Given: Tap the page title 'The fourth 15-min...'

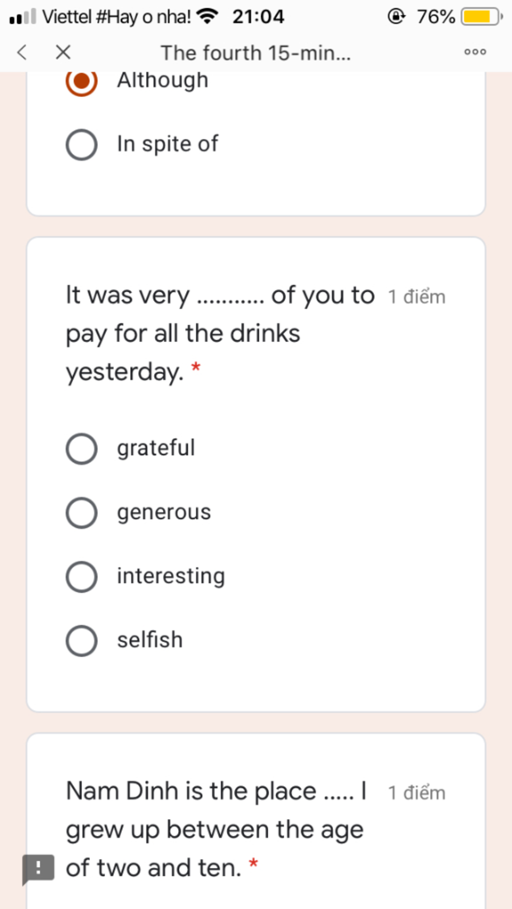Looking at the screenshot, I should tap(255, 53).
